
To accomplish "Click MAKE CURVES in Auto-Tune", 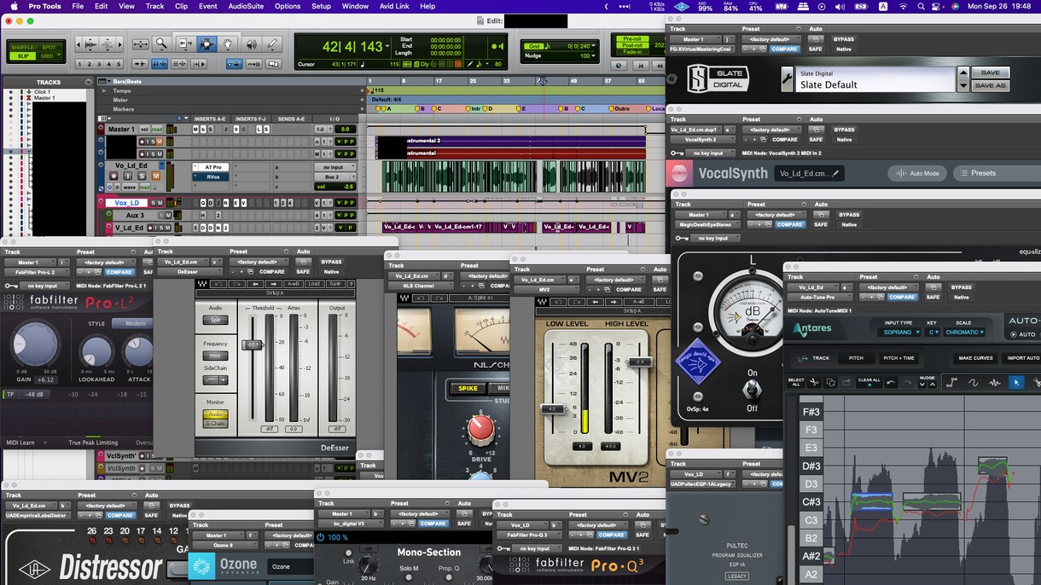I will pos(975,358).
